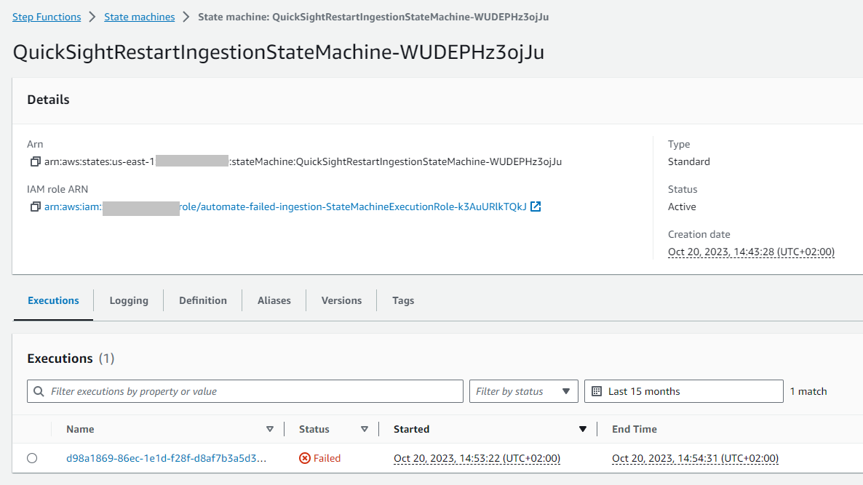Go to the Versions tab
This screenshot has height=485, width=863.
(x=341, y=301)
